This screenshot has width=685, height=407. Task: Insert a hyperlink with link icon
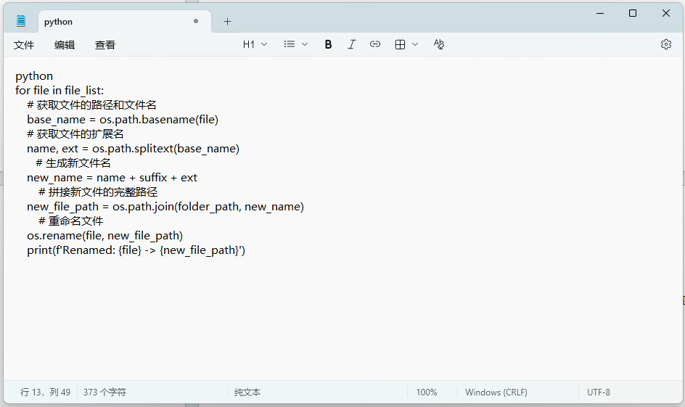coord(375,44)
